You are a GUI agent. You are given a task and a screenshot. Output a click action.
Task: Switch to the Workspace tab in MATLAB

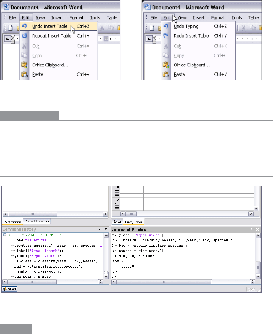pos(12,222)
